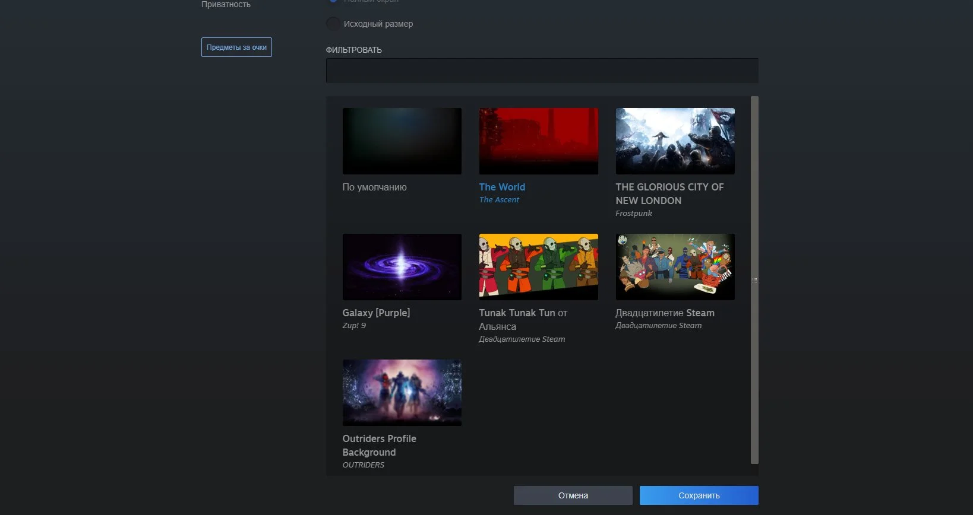Enable the Исходный размер radio option
Viewport: 973px width, 515px height.
coord(333,24)
